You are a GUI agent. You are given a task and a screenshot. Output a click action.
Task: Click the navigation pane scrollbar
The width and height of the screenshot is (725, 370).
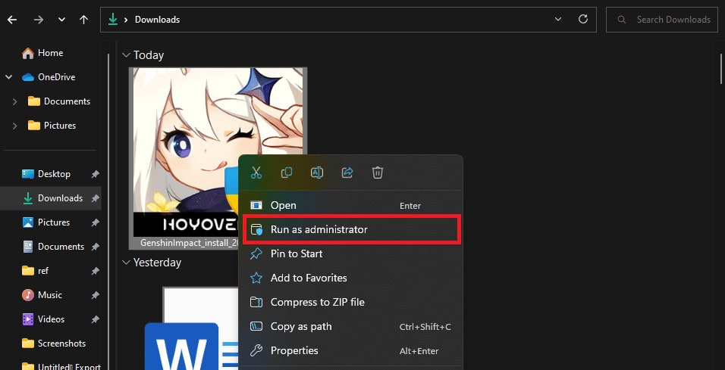(108, 212)
